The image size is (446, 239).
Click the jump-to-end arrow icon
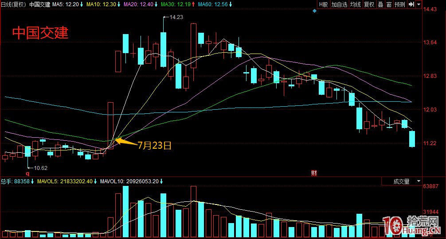point(411,4)
